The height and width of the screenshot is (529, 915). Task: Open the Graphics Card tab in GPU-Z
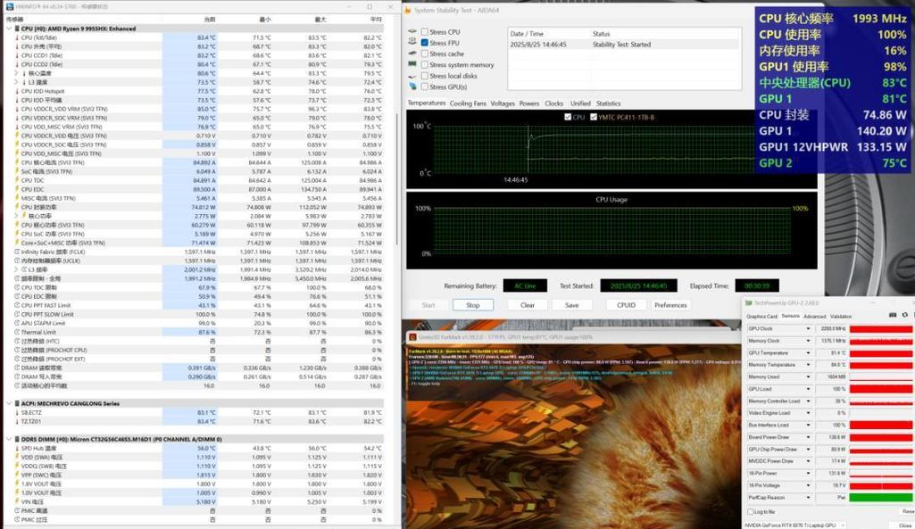761,316
